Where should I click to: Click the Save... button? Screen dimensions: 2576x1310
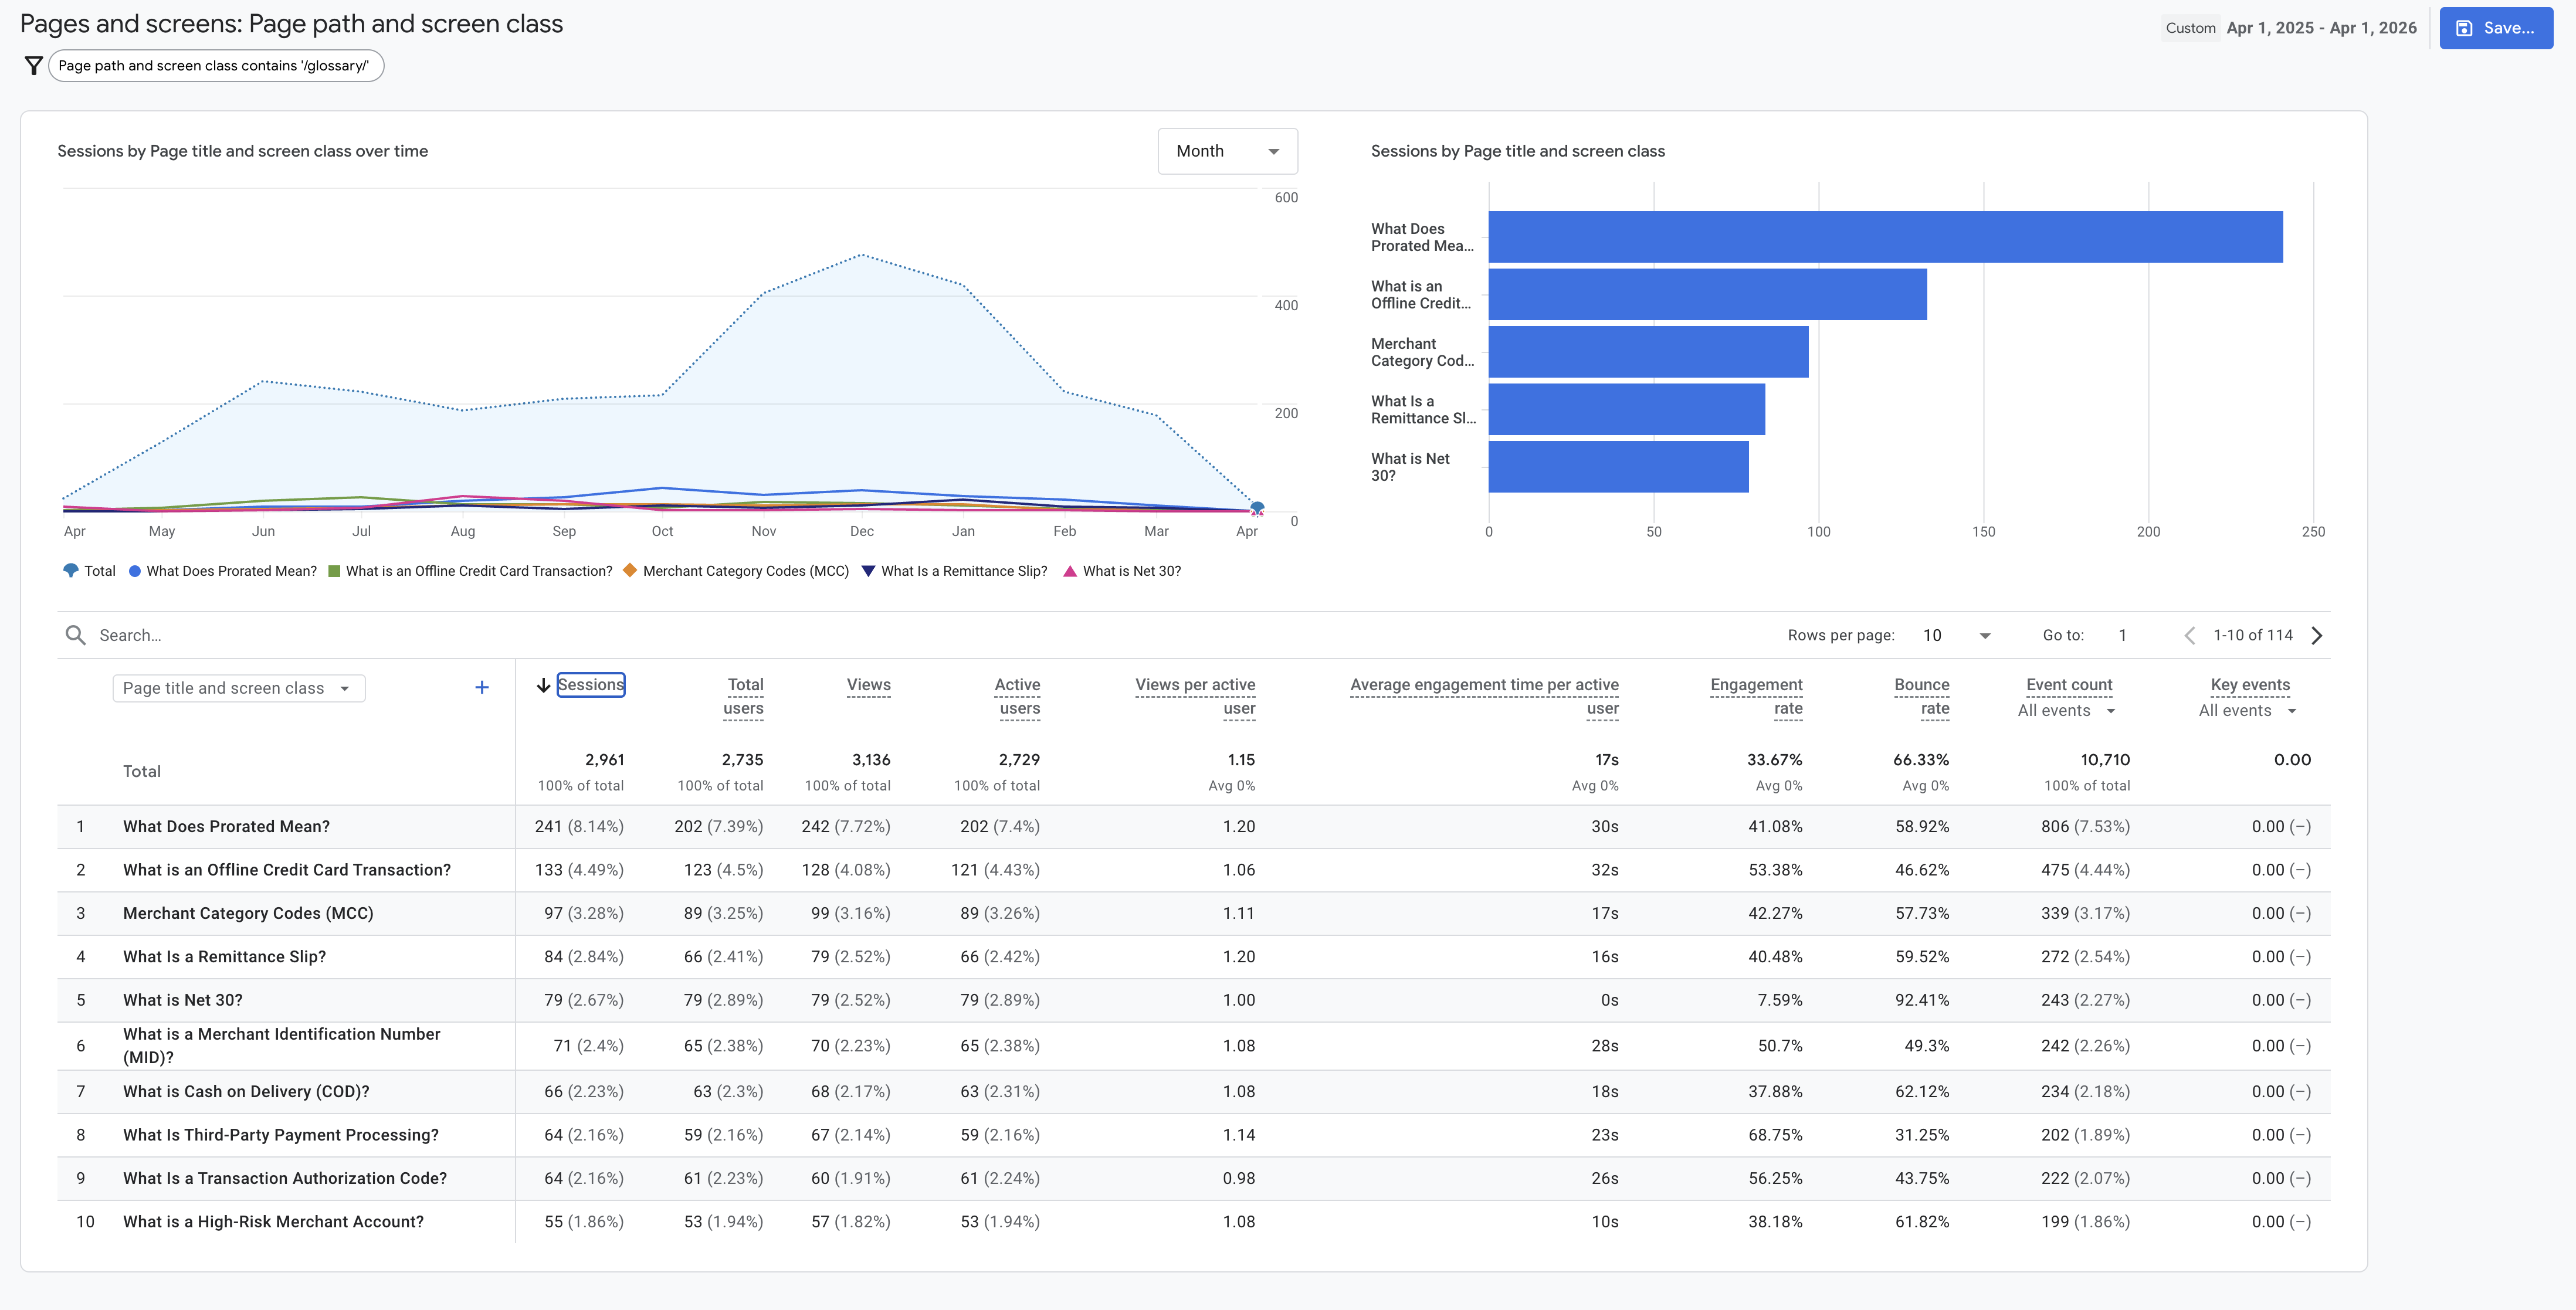(2495, 28)
